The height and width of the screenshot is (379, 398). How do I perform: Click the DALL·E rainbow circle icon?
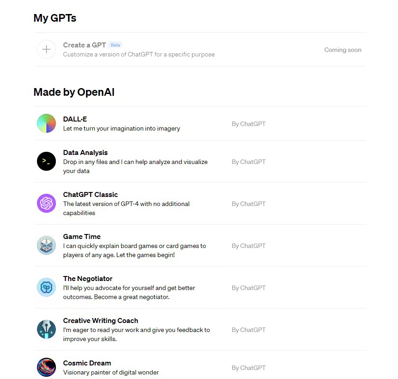click(x=46, y=123)
